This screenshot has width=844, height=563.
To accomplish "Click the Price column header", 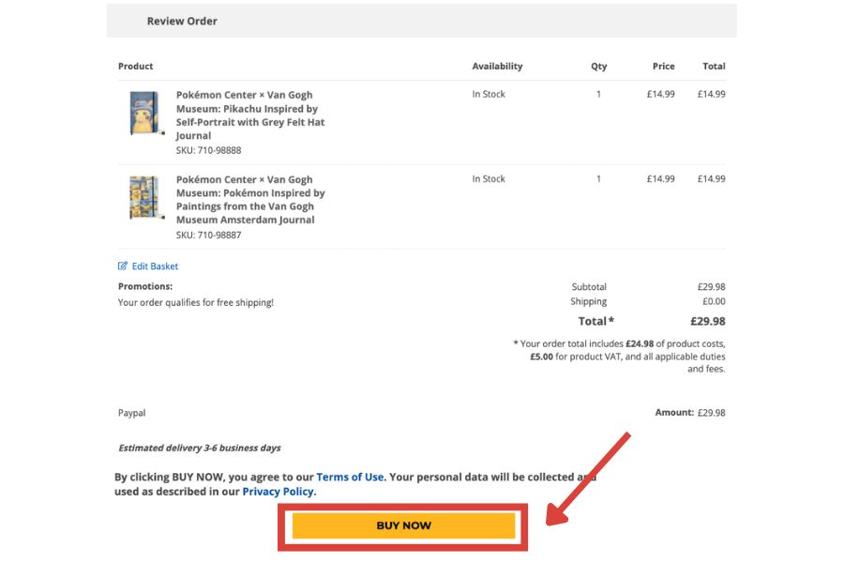I will point(663,67).
